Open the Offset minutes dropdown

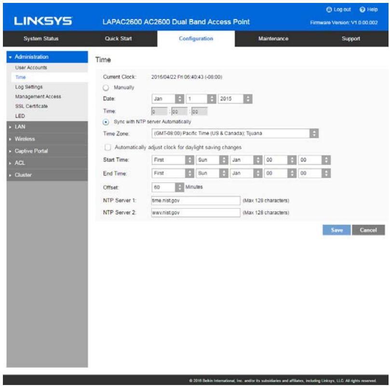pyautogui.click(x=168, y=187)
